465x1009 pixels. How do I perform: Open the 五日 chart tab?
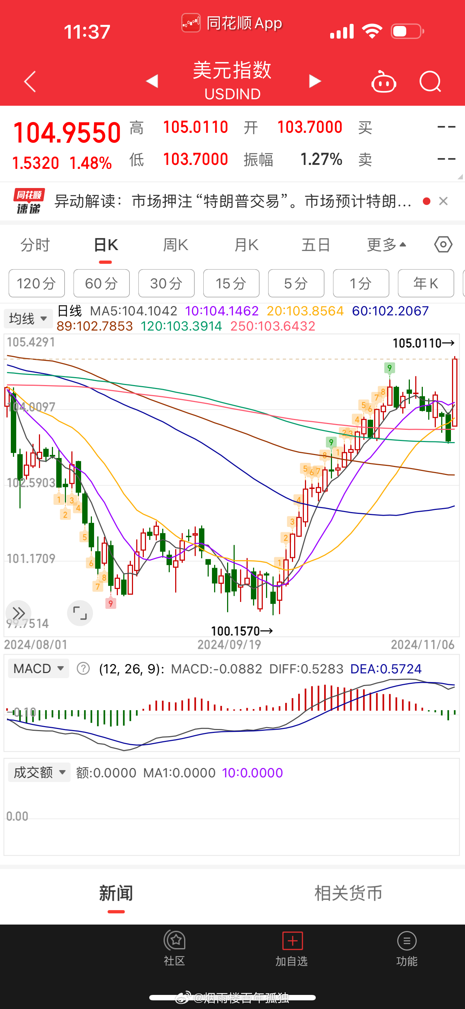[316, 245]
